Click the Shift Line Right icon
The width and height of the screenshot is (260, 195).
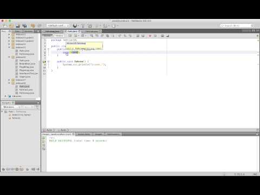tap(143, 36)
